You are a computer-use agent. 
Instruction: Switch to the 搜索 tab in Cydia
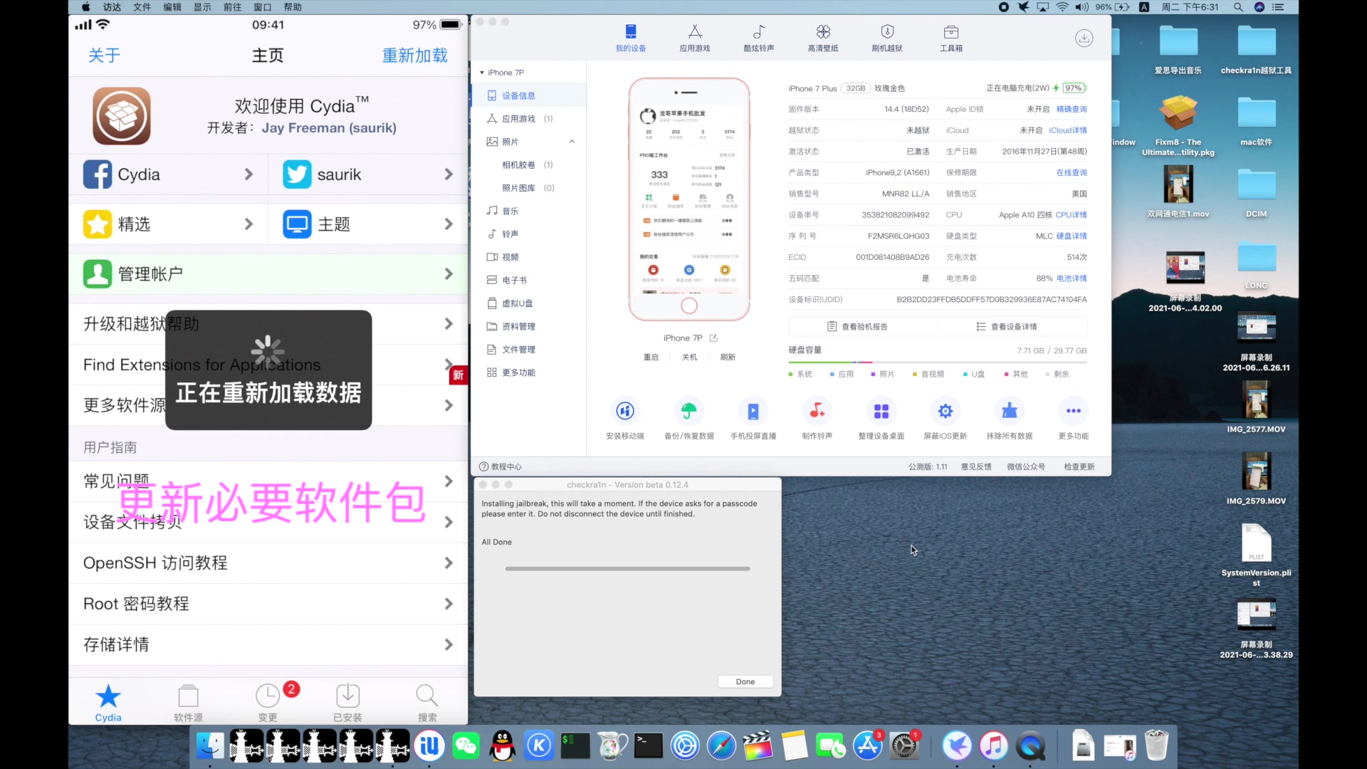[427, 702]
